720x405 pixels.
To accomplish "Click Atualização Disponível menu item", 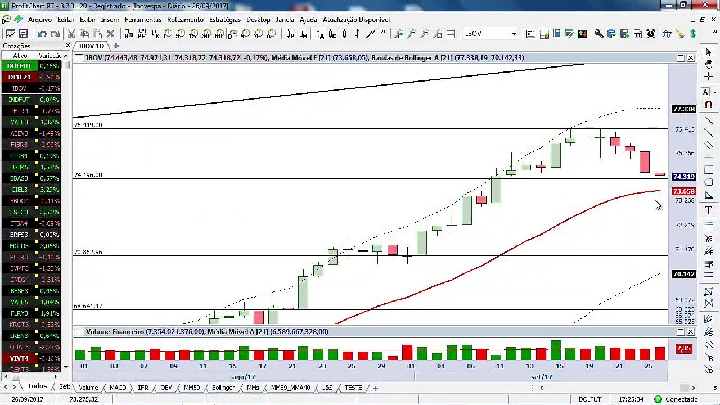I will click(x=356, y=20).
